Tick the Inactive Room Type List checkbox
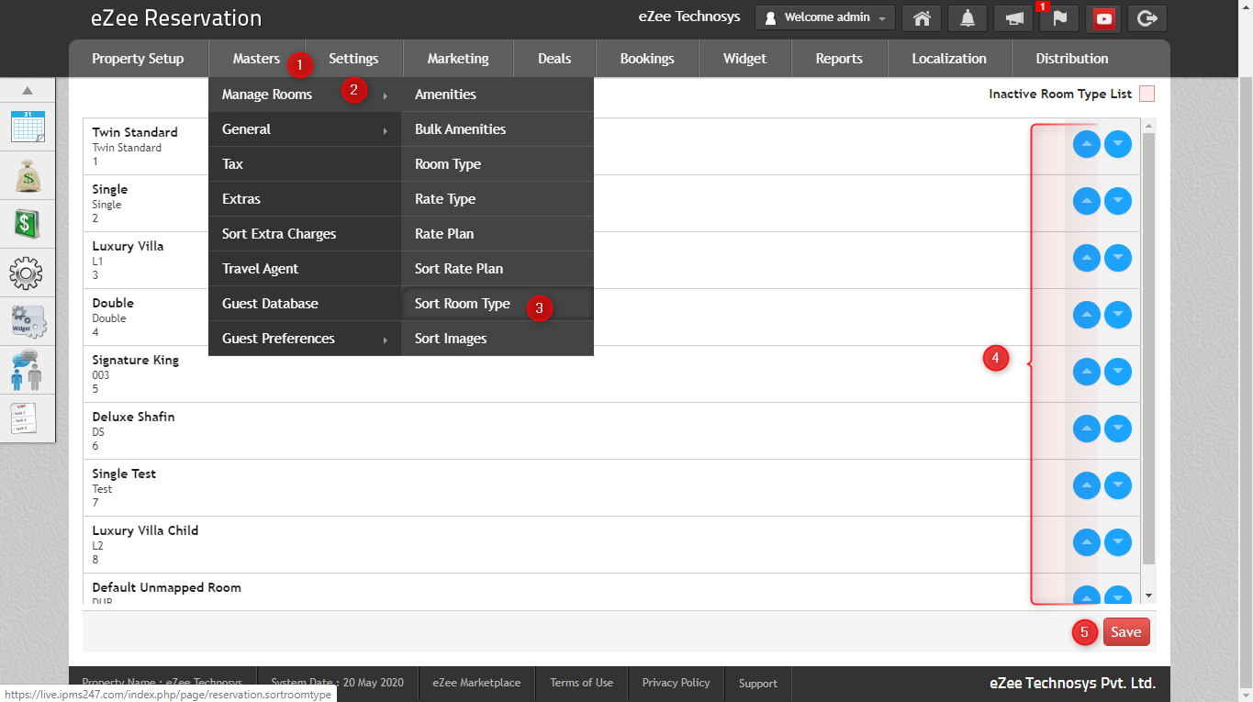The image size is (1253, 702). [1147, 94]
